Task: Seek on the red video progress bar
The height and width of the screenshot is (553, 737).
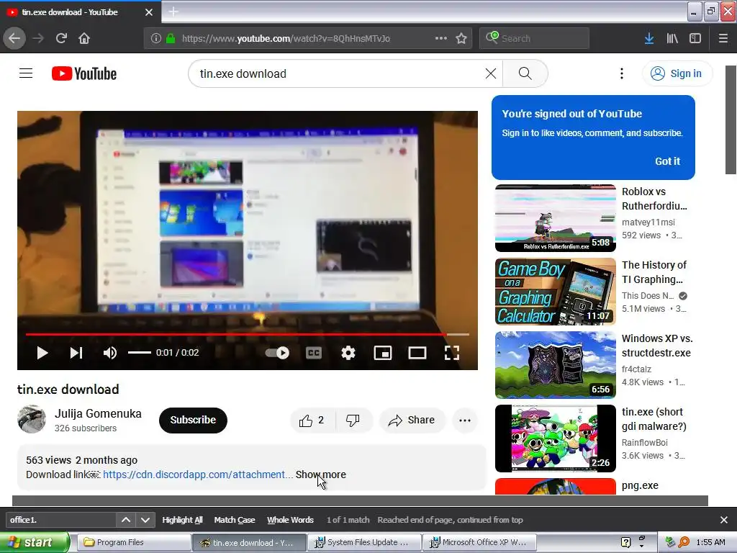Action: click(248, 334)
